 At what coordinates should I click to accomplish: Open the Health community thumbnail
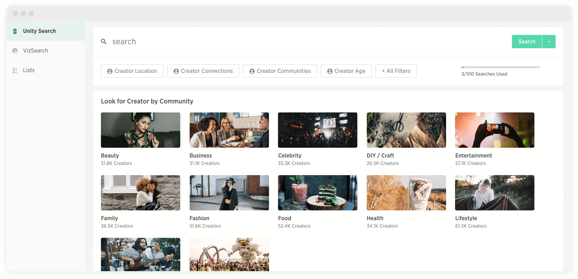click(x=406, y=193)
